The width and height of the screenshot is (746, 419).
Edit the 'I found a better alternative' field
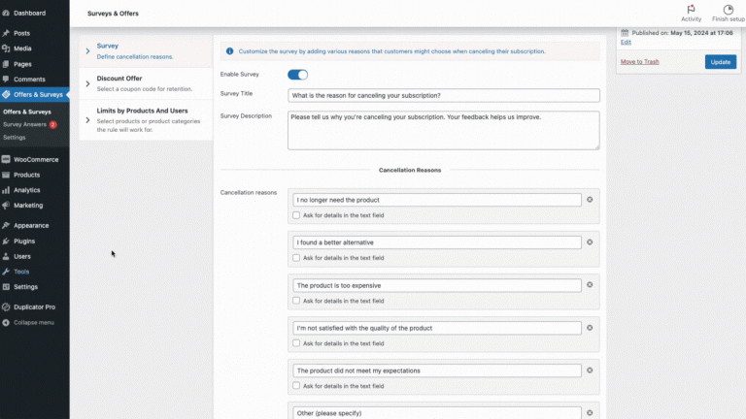(437, 242)
